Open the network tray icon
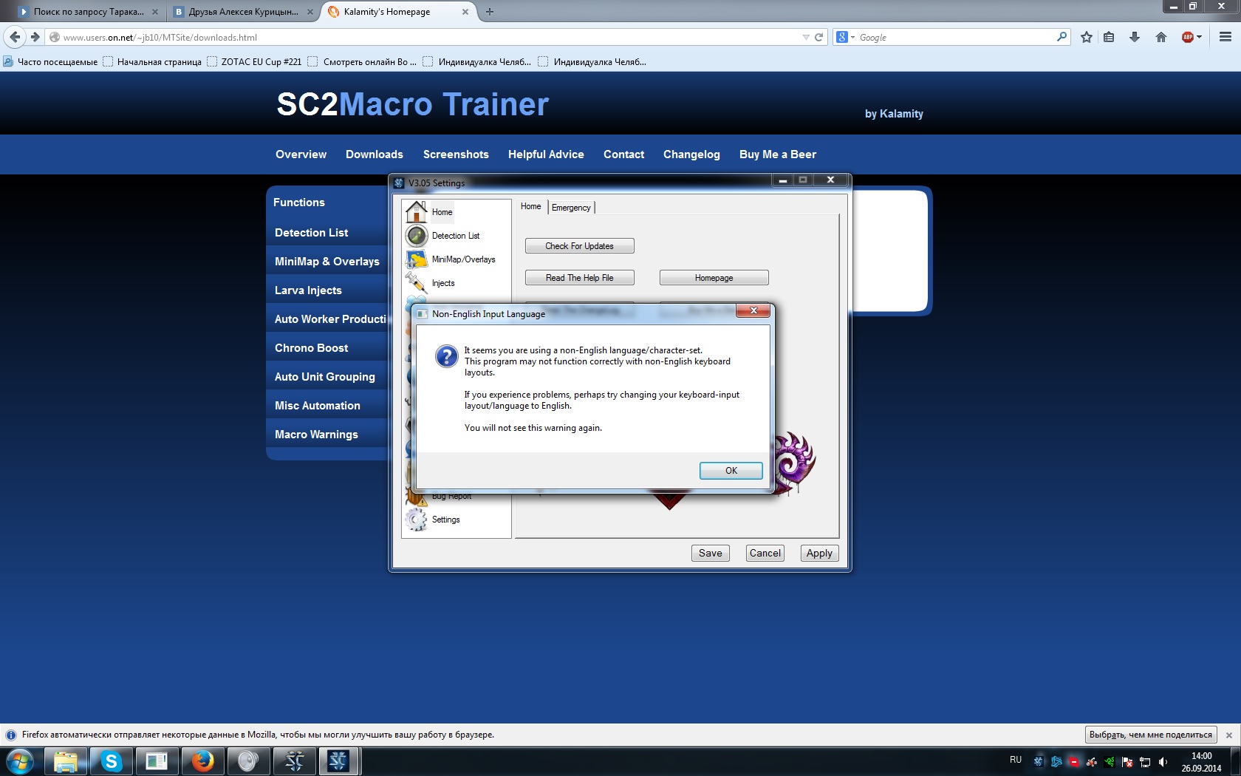 point(1145,762)
